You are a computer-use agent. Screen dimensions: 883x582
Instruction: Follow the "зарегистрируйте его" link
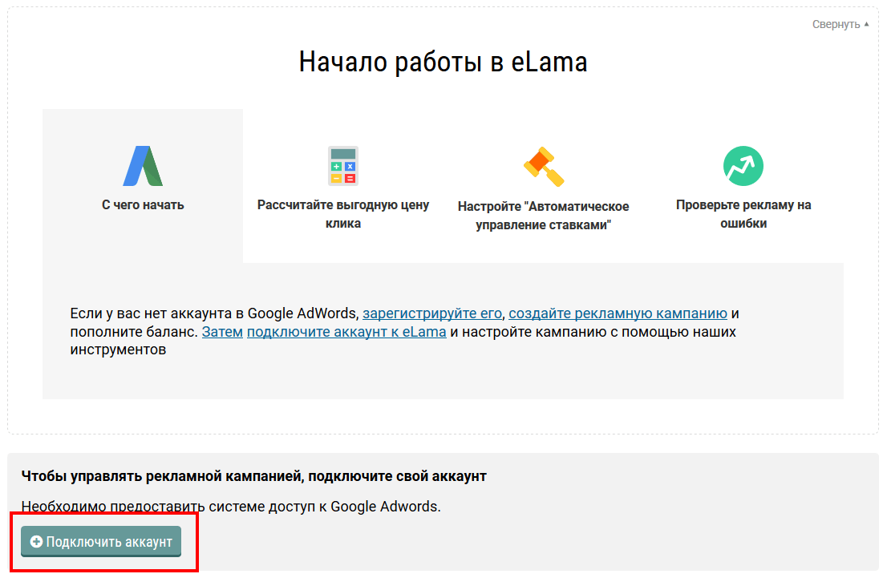click(x=432, y=313)
